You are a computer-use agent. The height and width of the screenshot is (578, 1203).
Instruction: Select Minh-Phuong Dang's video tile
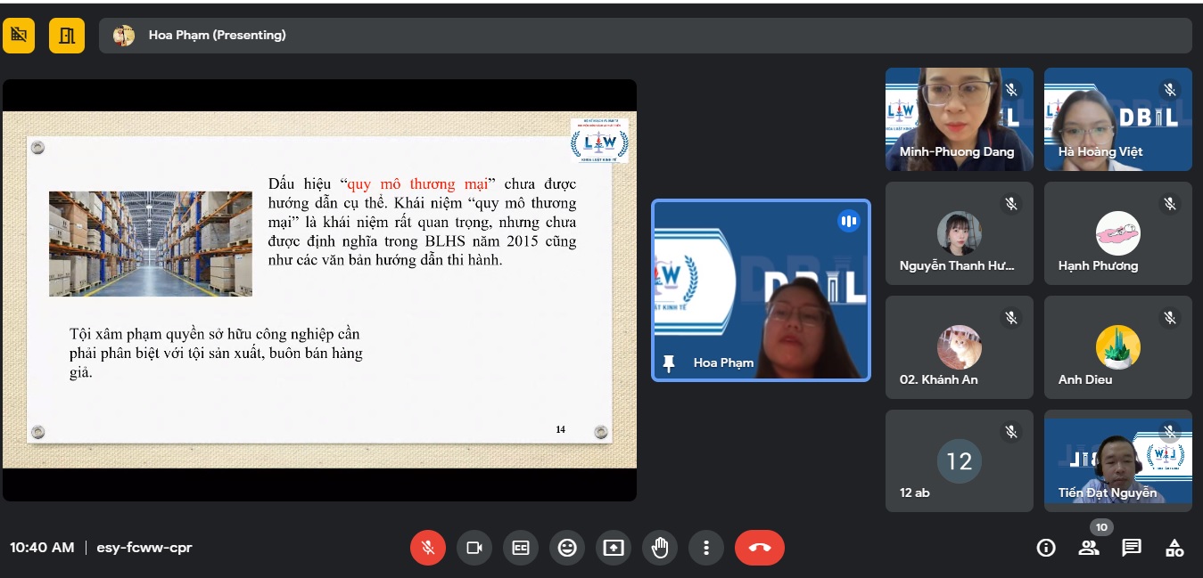tap(959, 118)
